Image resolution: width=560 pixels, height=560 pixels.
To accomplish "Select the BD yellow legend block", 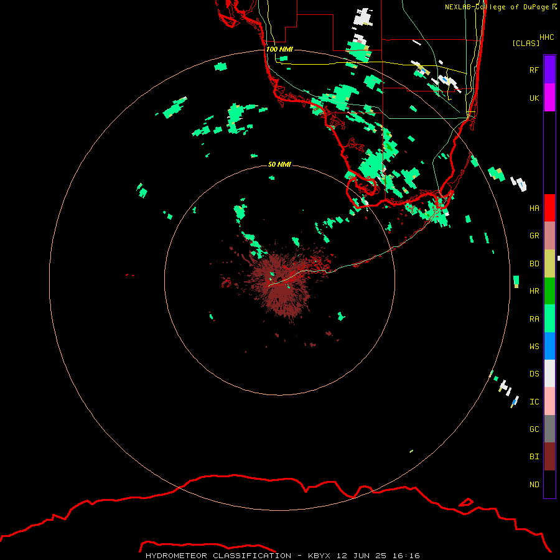I will pyautogui.click(x=549, y=263).
